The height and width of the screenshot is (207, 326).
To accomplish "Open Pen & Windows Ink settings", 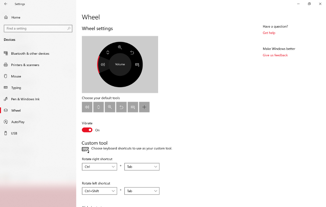I will tap(24, 99).
